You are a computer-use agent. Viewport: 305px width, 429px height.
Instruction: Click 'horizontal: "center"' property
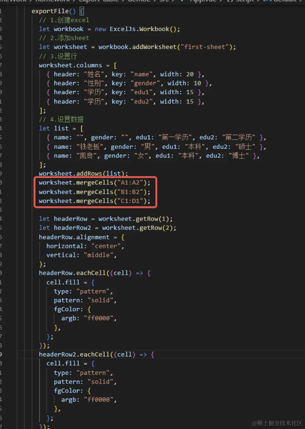(x=83, y=246)
